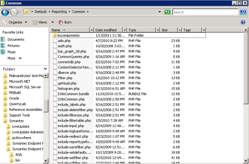Expand the Views dropdown arrow
The width and height of the screenshot is (249, 164).
52,22
